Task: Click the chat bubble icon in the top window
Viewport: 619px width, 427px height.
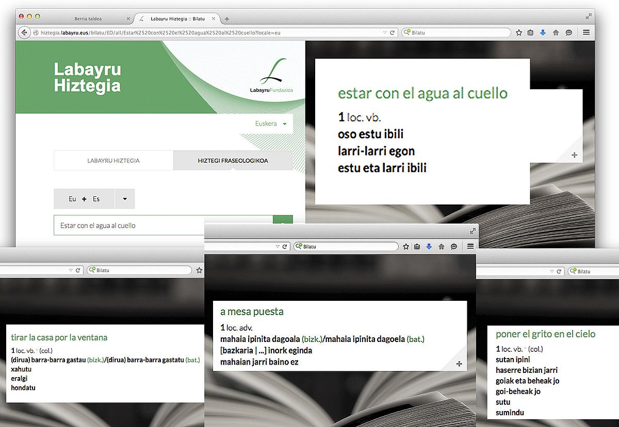Action: pyautogui.click(x=568, y=32)
